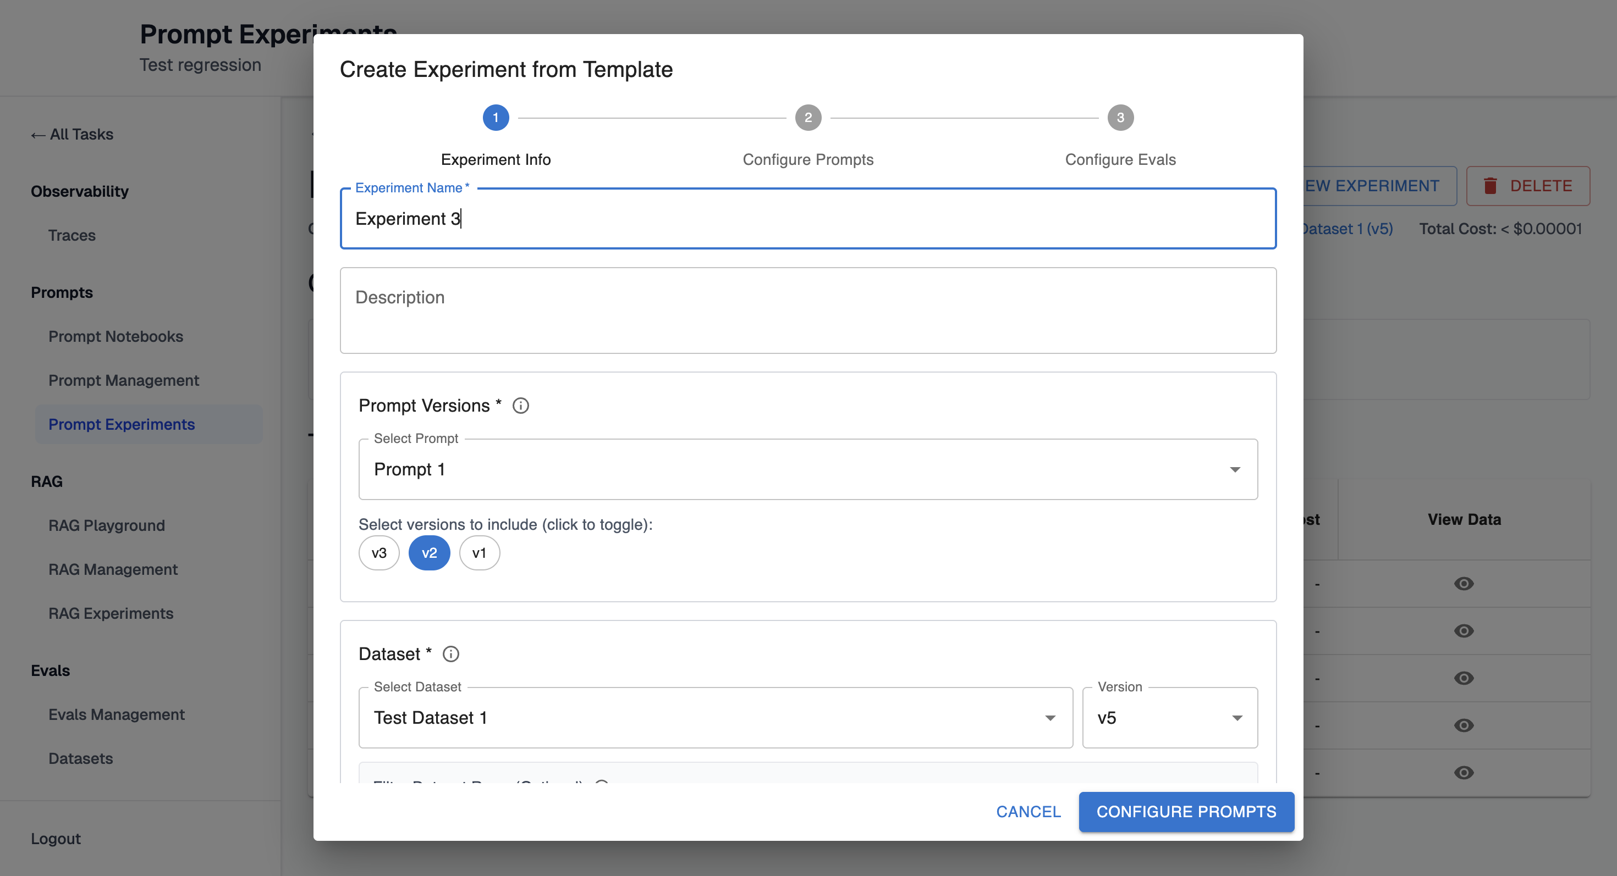Click the Prompt Versions info icon
The width and height of the screenshot is (1617, 876).
tap(520, 406)
